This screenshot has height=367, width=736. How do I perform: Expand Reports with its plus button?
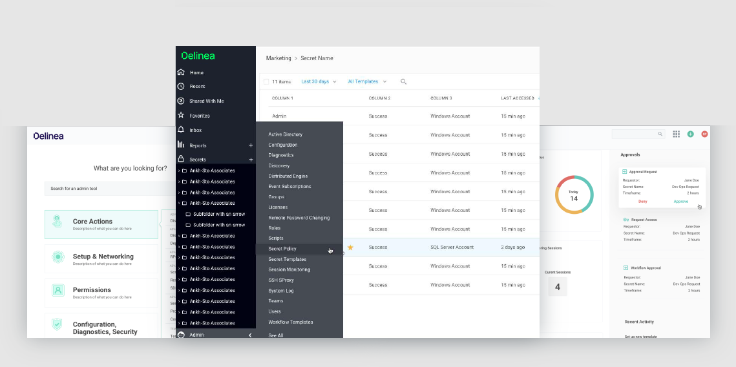point(251,145)
